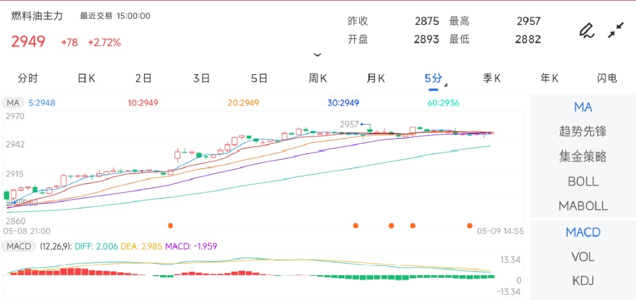Switch to the 闪电 tab
Image resolution: width=636 pixels, height=300 pixels.
coord(607,78)
